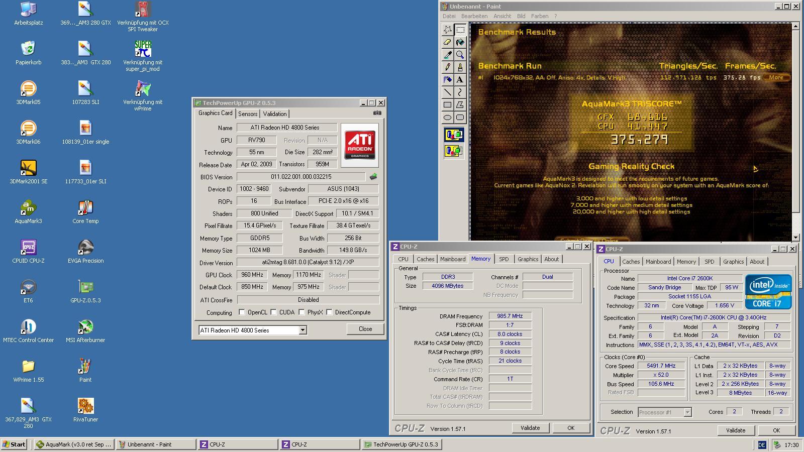Toggle the DirectCompute checkbox in GPU-Z
Viewport: 804px width, 452px height.
click(329, 312)
